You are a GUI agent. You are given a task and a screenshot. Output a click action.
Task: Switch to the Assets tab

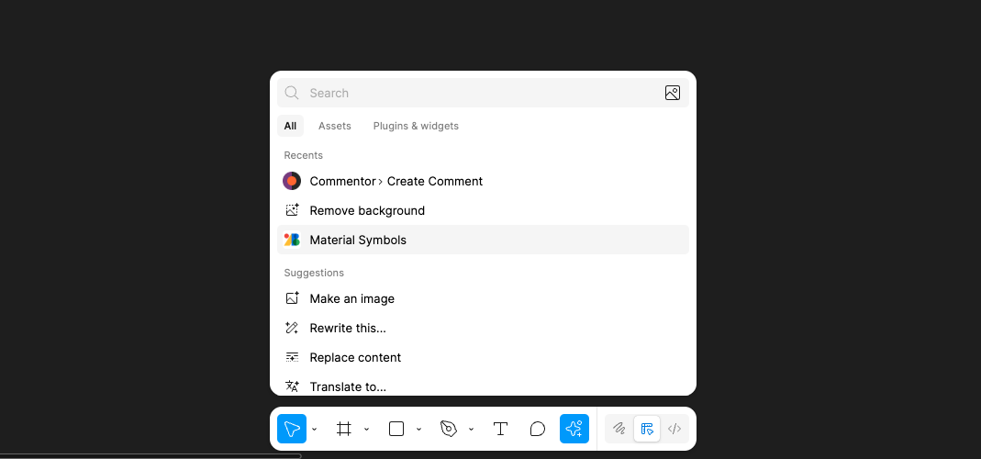click(335, 126)
